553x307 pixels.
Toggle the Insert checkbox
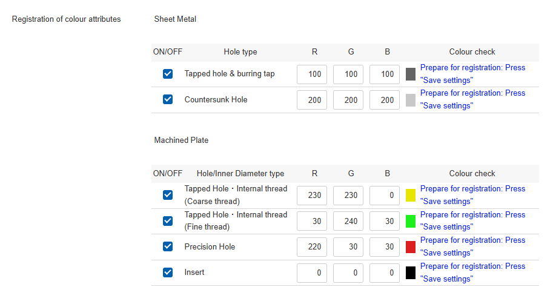point(168,272)
